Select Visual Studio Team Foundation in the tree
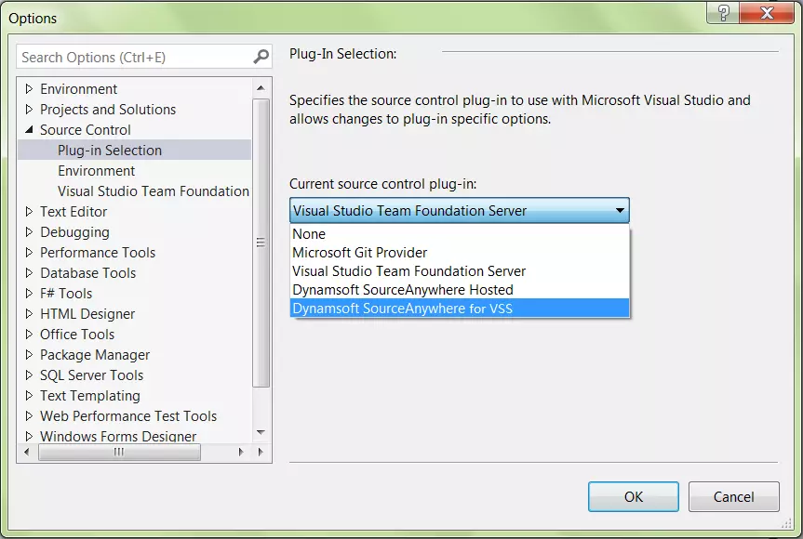The height and width of the screenshot is (539, 803). (x=154, y=191)
